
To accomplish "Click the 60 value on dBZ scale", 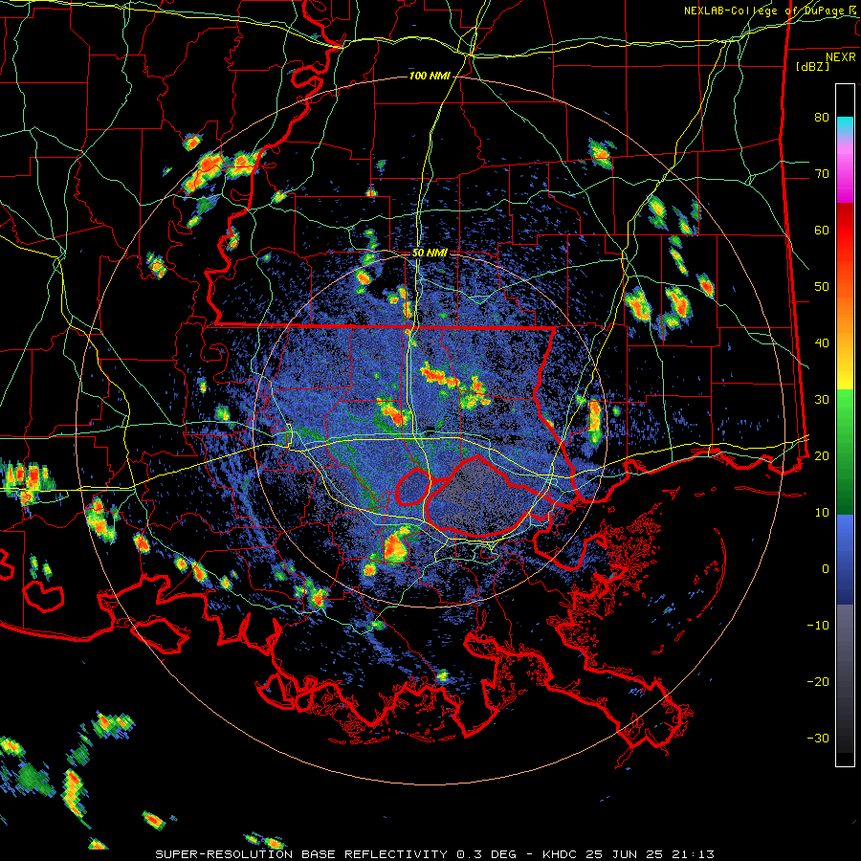I will coord(822,230).
